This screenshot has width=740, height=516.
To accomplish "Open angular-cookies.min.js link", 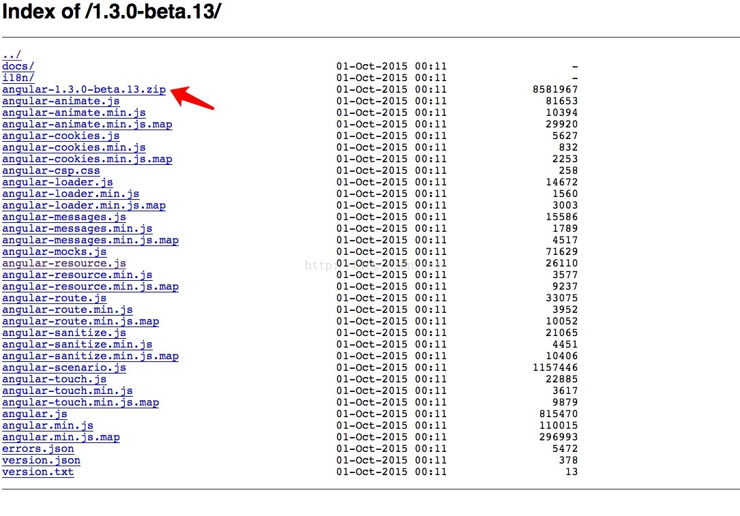I will (74, 147).
